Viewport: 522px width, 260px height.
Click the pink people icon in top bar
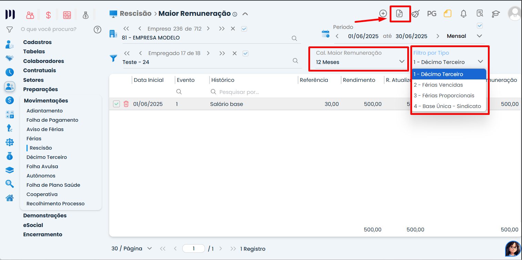coord(30,15)
